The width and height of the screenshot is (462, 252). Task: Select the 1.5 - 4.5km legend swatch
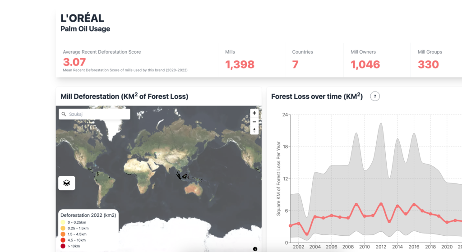63,234
